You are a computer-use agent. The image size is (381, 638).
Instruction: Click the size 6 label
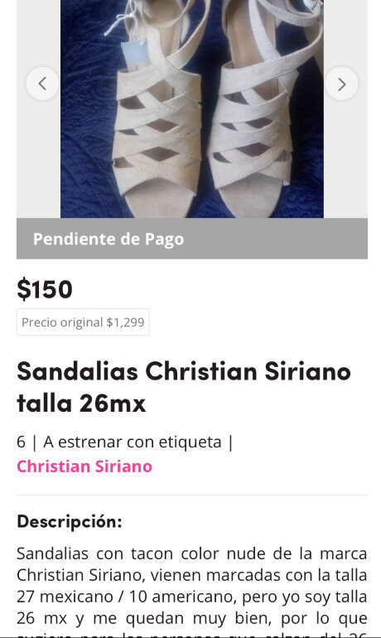[x=22, y=442]
